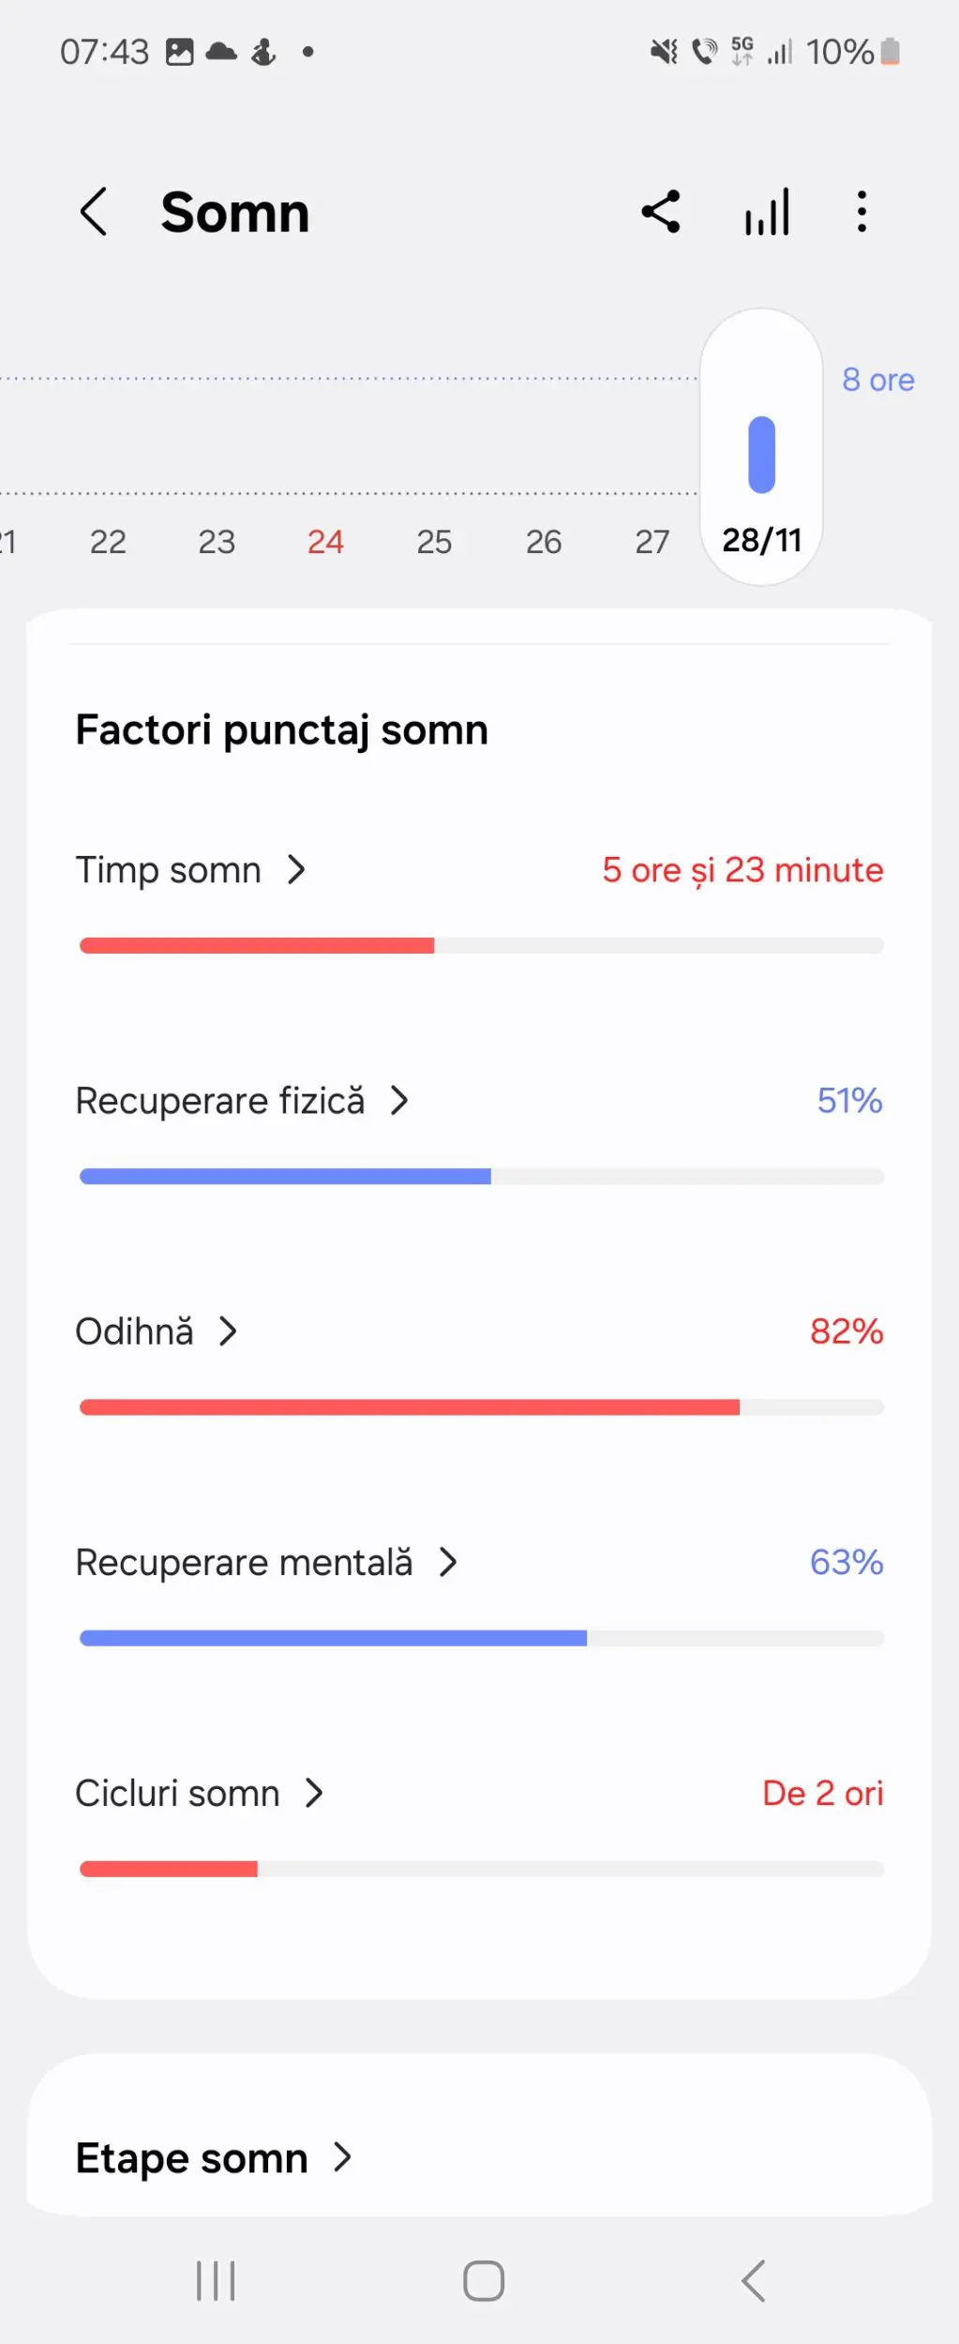The height and width of the screenshot is (2344, 959).
Task: Tap the battery indicator in status bar
Action: (x=891, y=53)
